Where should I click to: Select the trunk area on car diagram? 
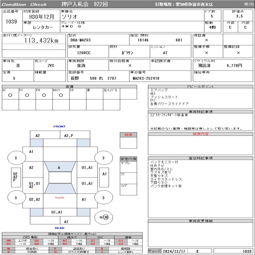coord(60,198)
